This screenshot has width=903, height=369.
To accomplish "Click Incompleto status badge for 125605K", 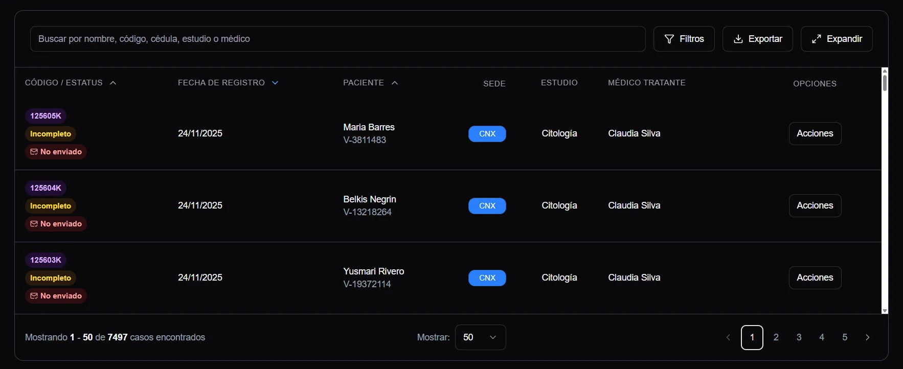I will [51, 134].
